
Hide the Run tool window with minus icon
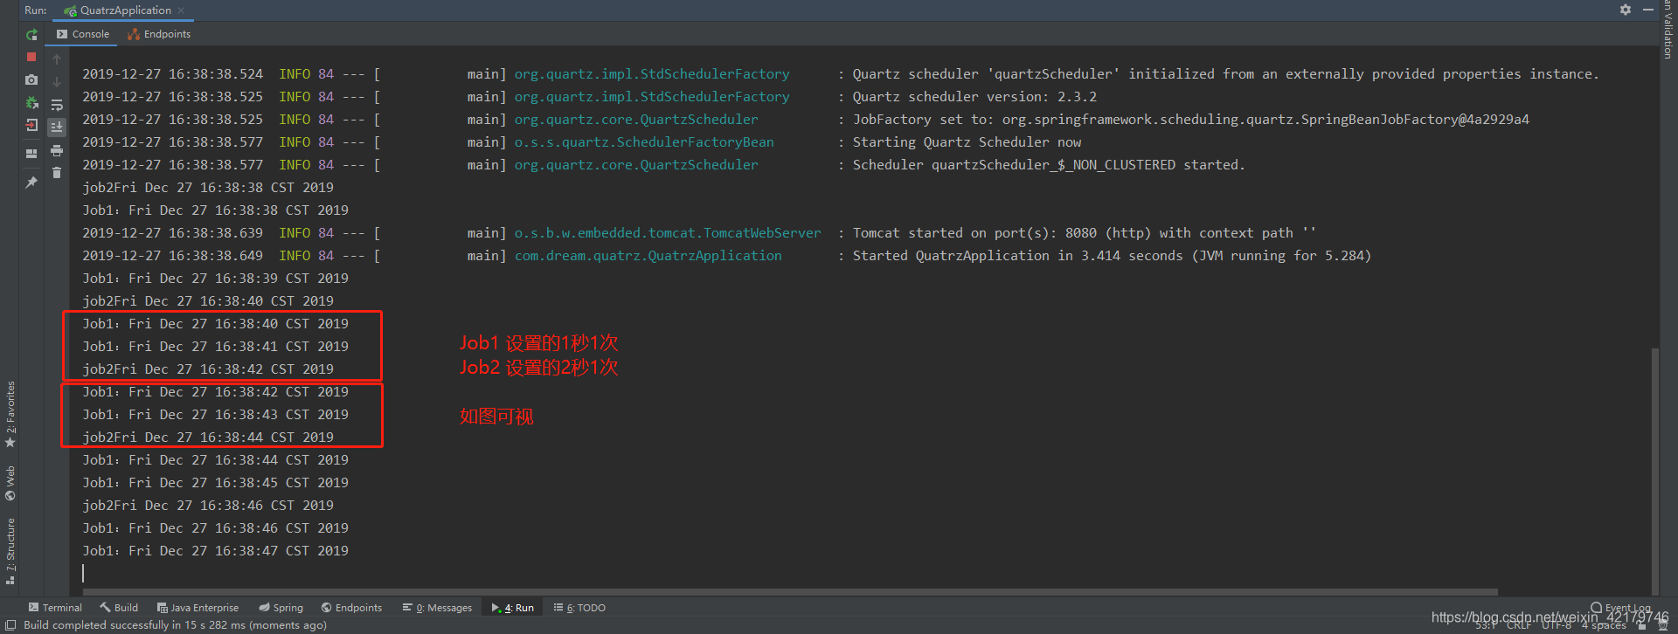tap(1648, 10)
